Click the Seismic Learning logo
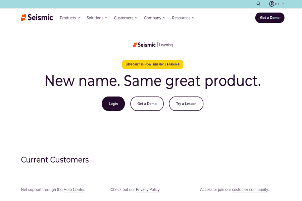This screenshot has width=302, height=201. click(153, 45)
